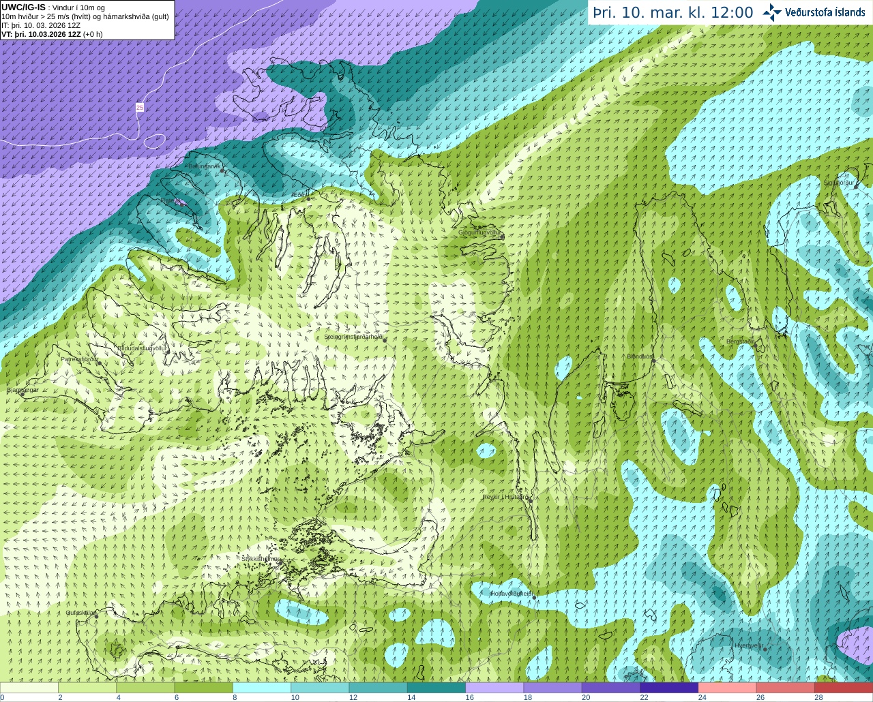Viewport: 873px width, 702px height.
Task: Click the Veðurstofa Íslands logo icon
Action: click(x=772, y=12)
